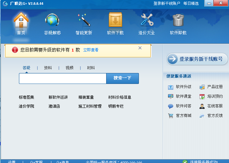229x163 pixels.
Task: Click the red upgrade warning icon
Action: tap(15, 50)
